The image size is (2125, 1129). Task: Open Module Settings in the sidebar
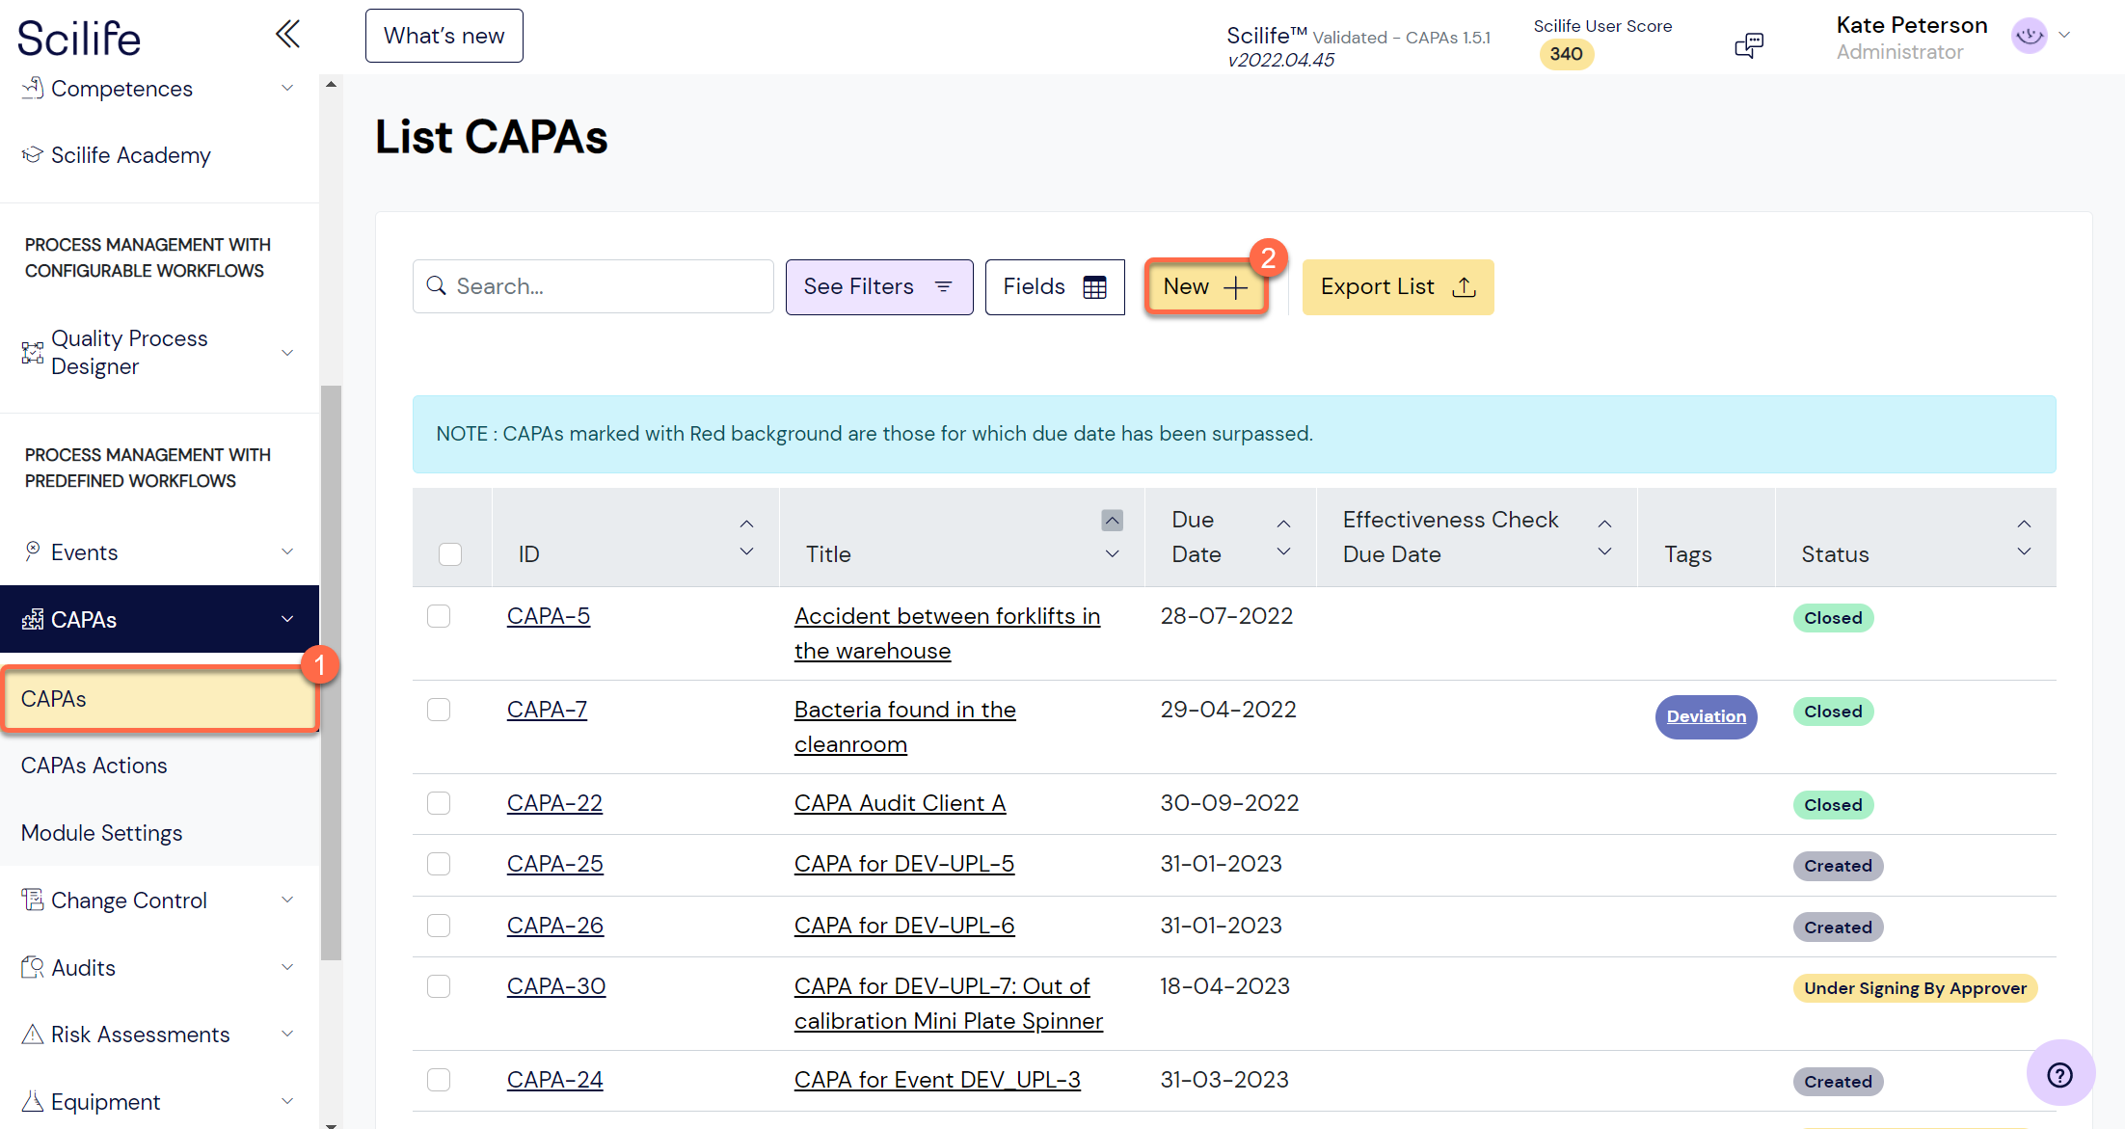click(x=101, y=832)
